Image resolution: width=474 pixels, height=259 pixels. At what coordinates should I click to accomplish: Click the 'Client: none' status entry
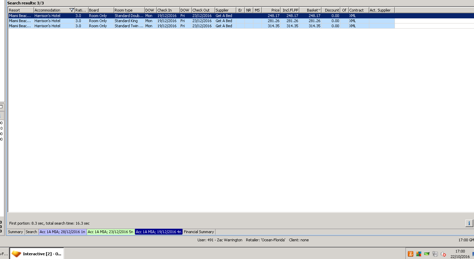298,240
